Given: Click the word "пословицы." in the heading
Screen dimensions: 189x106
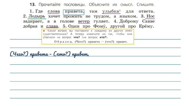Looking at the screenshot, I should pyautogui.click(x=75, y=5).
